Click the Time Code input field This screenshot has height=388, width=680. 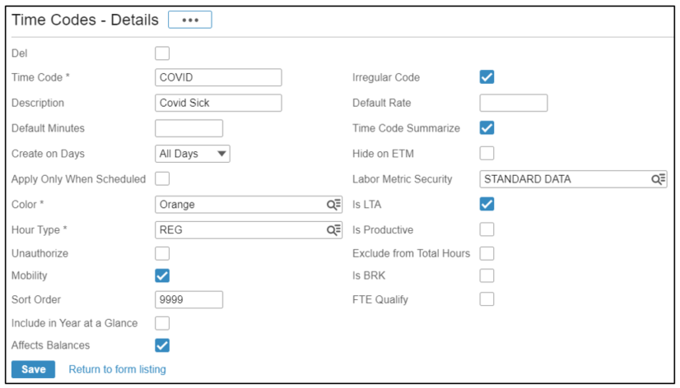pos(218,77)
